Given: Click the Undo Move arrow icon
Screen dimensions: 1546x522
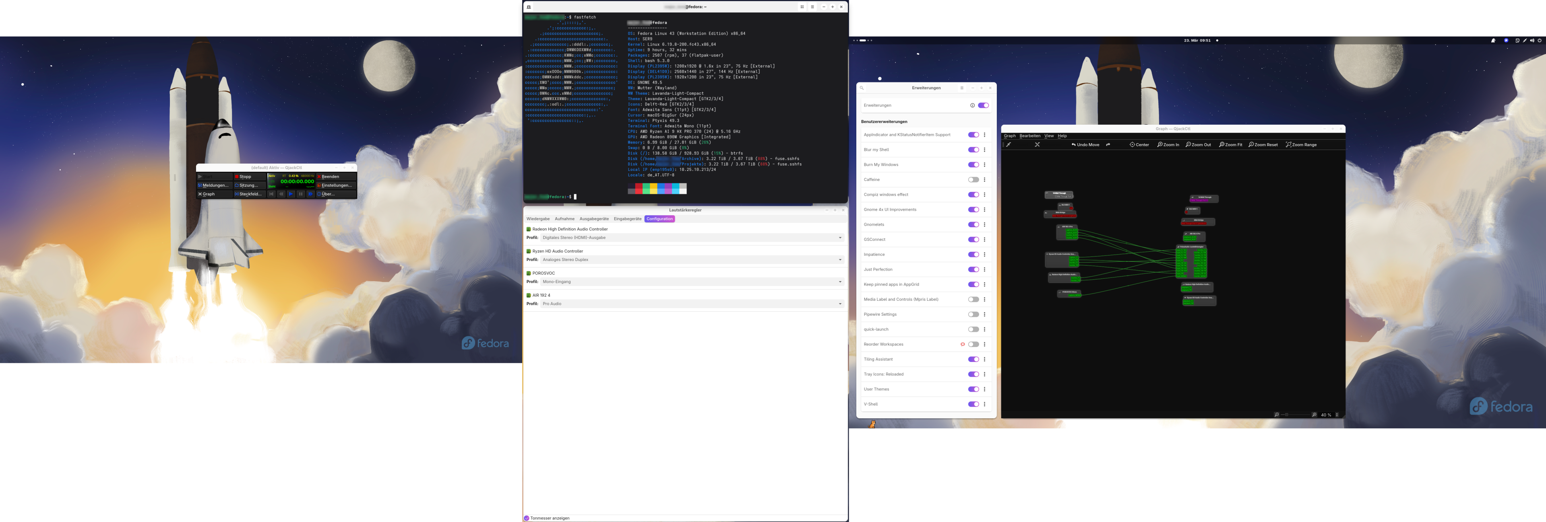Looking at the screenshot, I should click(1074, 144).
